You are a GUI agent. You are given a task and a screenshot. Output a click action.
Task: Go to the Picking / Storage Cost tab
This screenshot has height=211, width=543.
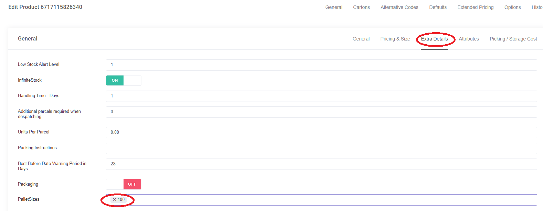tap(513, 39)
